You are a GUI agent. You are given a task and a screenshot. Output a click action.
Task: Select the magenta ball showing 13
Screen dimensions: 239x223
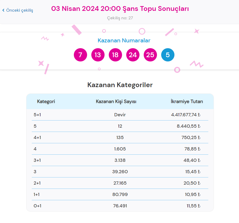point(98,55)
